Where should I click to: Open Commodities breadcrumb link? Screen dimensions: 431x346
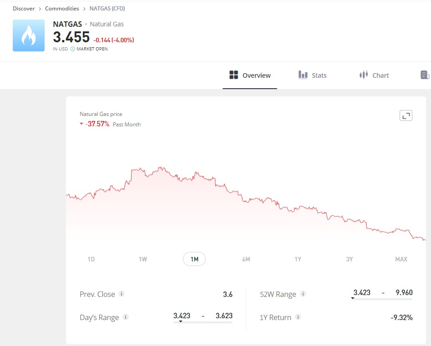62,9
